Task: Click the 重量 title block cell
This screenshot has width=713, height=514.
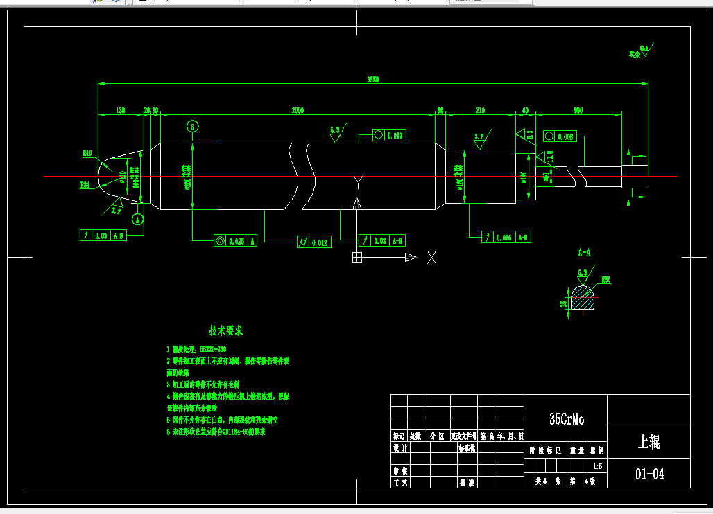Action: click(577, 450)
